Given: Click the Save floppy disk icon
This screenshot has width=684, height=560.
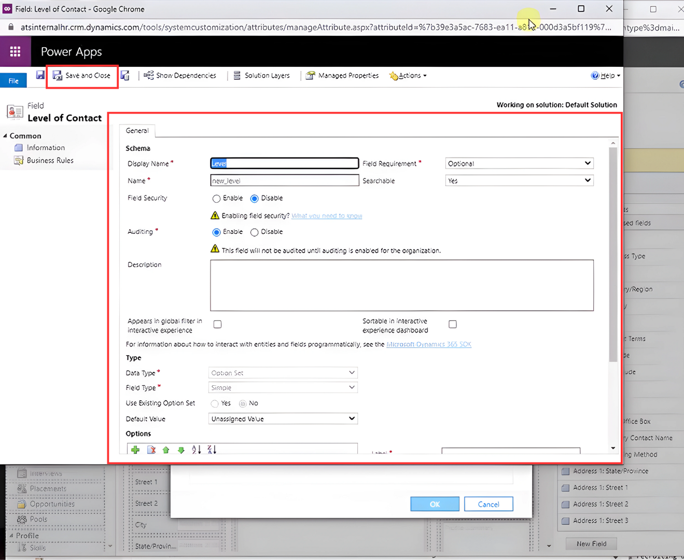Looking at the screenshot, I should 40,75.
